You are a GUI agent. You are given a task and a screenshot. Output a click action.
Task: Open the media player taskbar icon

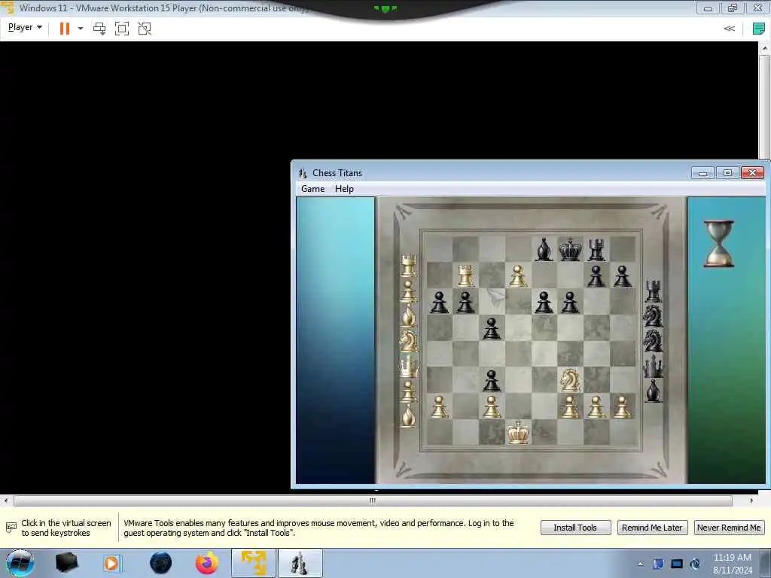click(111, 563)
